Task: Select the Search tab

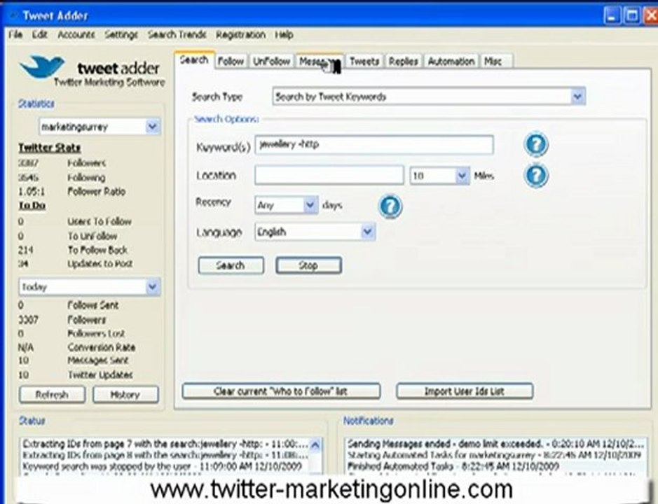Action: coord(194,60)
